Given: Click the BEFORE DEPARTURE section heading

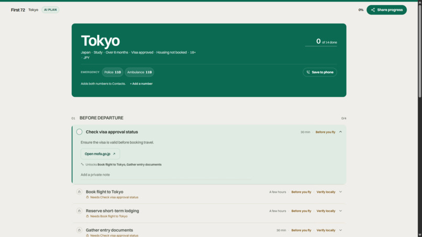Looking at the screenshot, I should click(102, 118).
